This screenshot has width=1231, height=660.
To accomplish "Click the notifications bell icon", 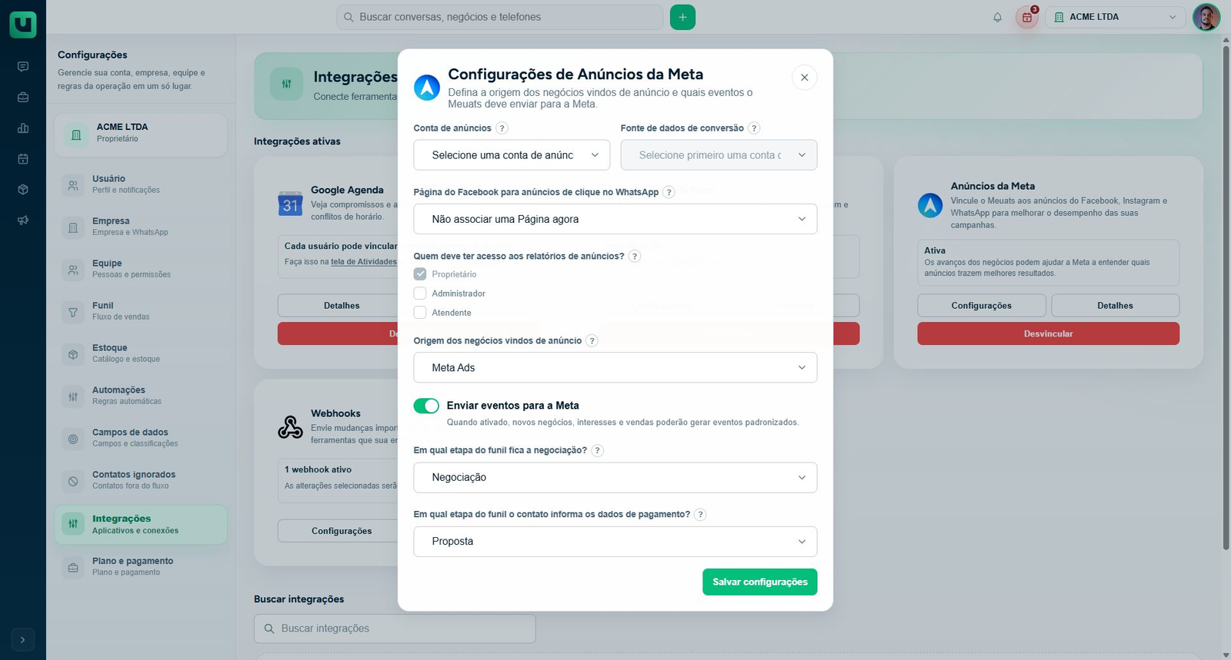I will tap(997, 17).
